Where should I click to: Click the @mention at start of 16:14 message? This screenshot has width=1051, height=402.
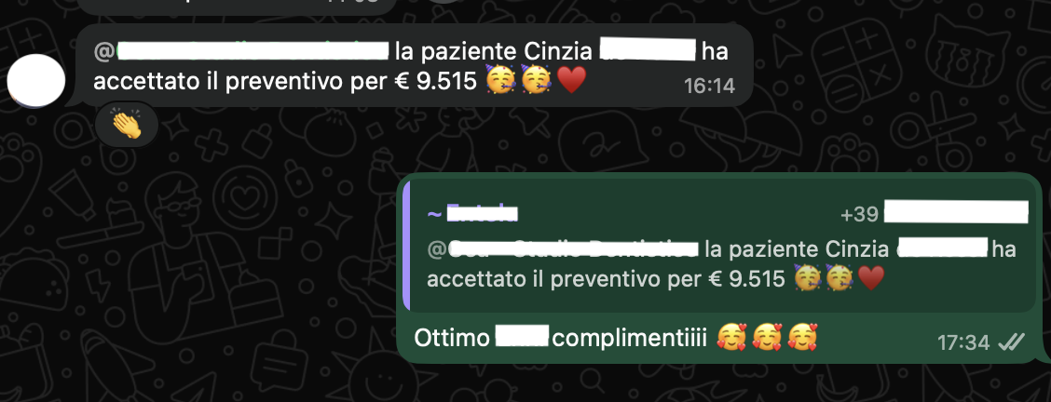pos(241,51)
